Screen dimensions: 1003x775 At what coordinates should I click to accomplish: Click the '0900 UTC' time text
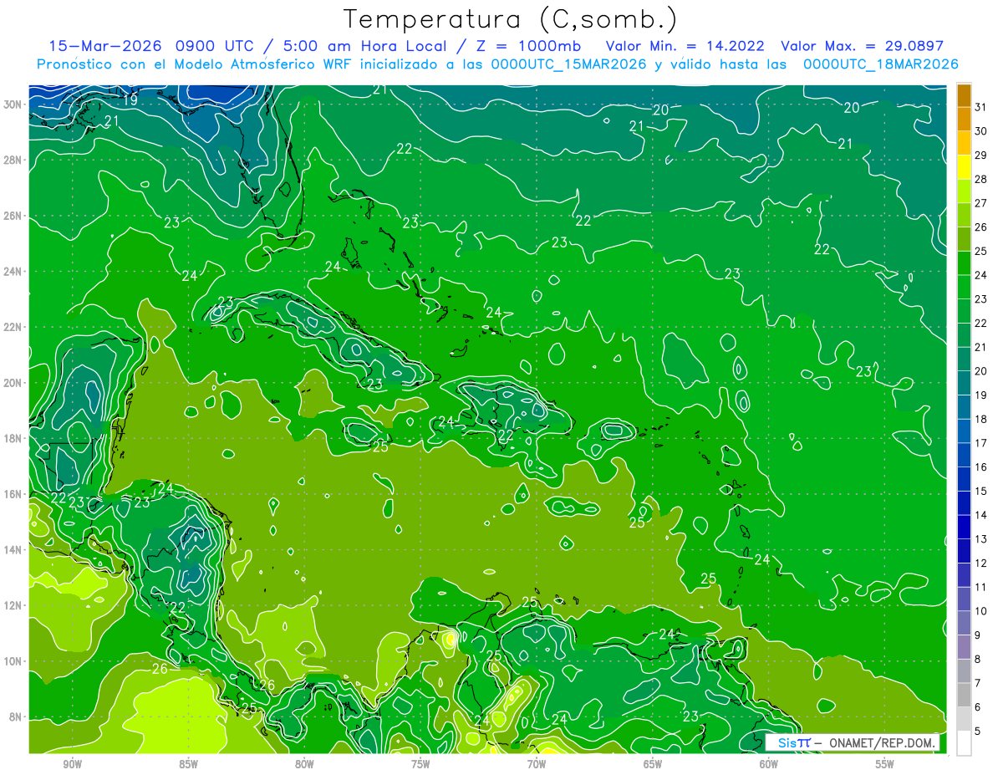tap(215, 46)
